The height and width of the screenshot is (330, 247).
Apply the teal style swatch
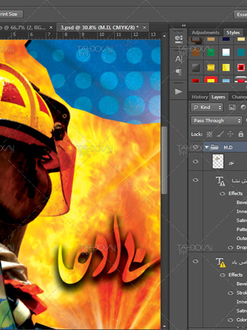pos(241,52)
